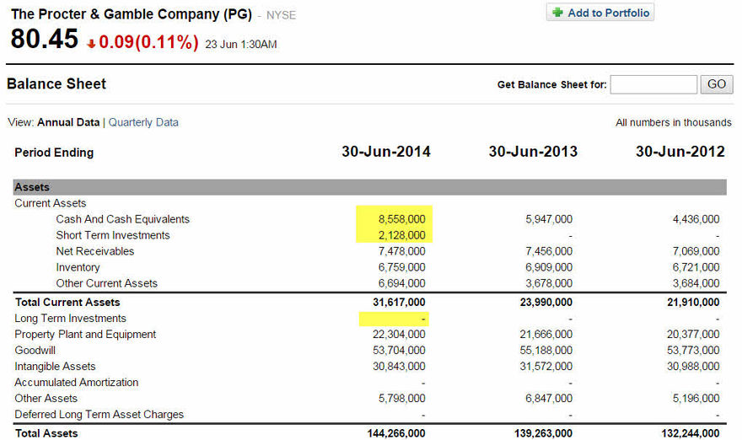Click the 30-Jun-2013 column header

point(533,152)
